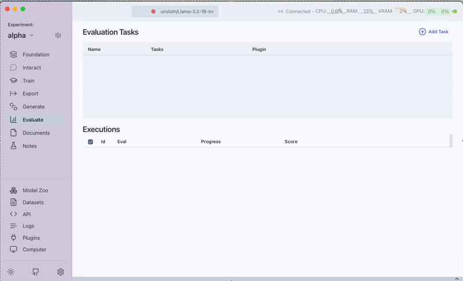
Task: Toggle the select-all checkbox in Executions
Action: click(x=90, y=142)
